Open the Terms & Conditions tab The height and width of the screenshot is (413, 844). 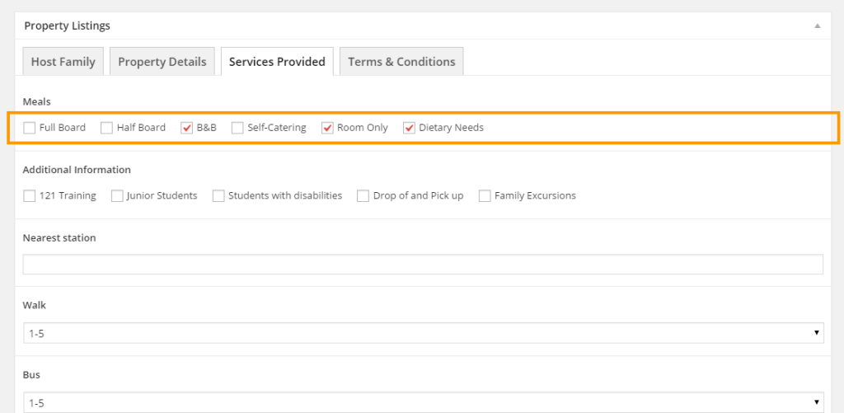coord(401,62)
